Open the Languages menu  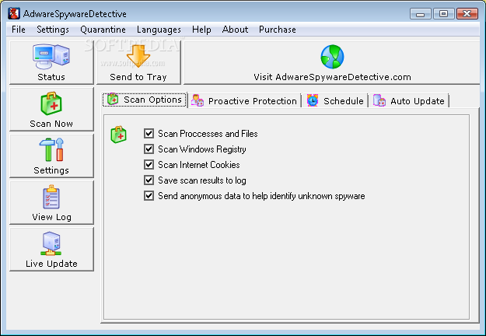point(159,30)
